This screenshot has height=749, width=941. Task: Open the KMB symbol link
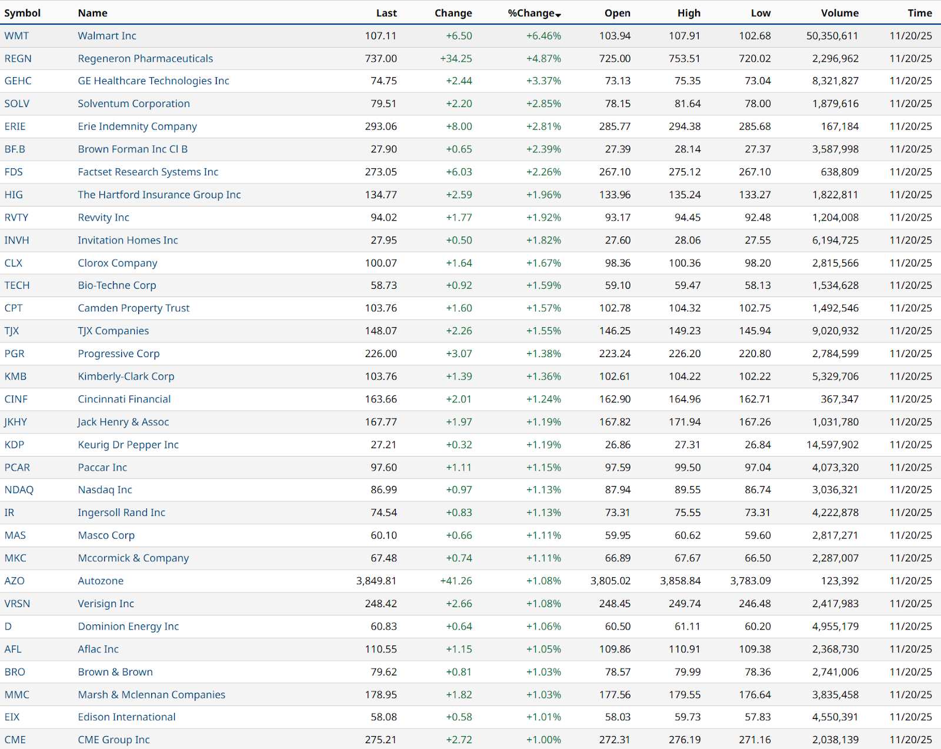[x=15, y=377]
